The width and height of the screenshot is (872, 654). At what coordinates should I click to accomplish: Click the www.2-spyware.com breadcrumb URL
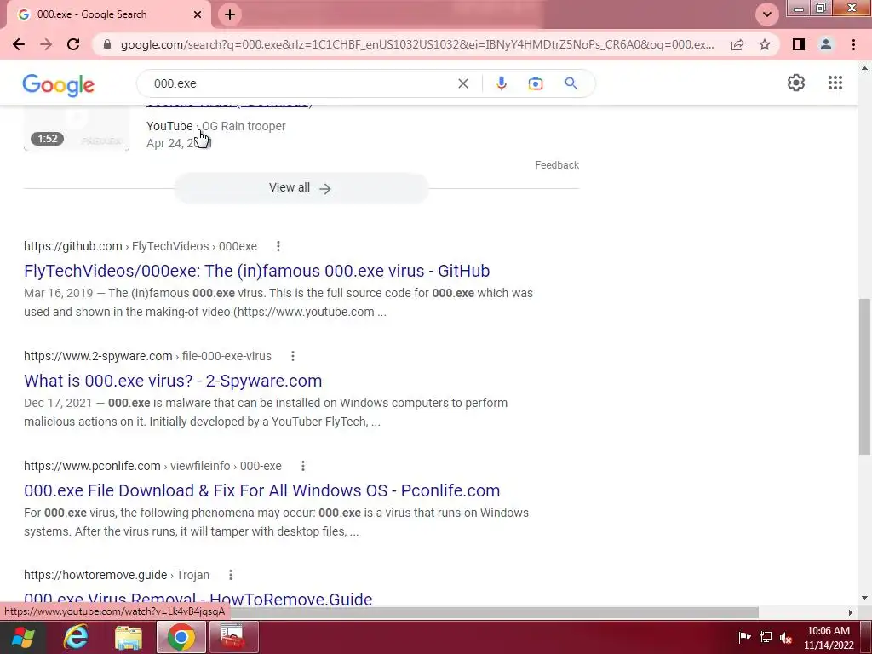(147, 356)
